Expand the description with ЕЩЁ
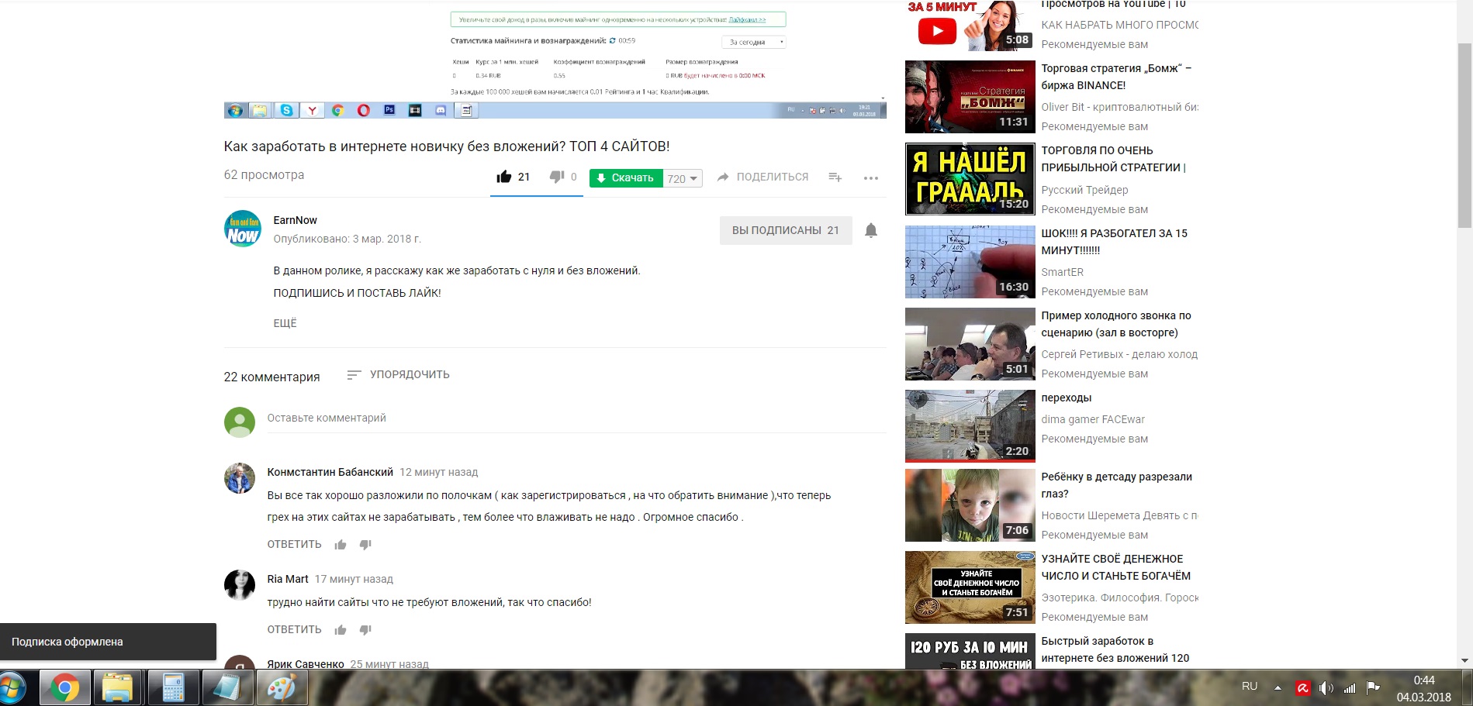 (x=285, y=323)
